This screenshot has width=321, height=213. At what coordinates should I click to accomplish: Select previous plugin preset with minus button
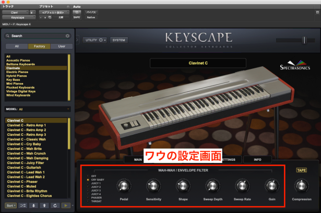[x=41, y=17]
